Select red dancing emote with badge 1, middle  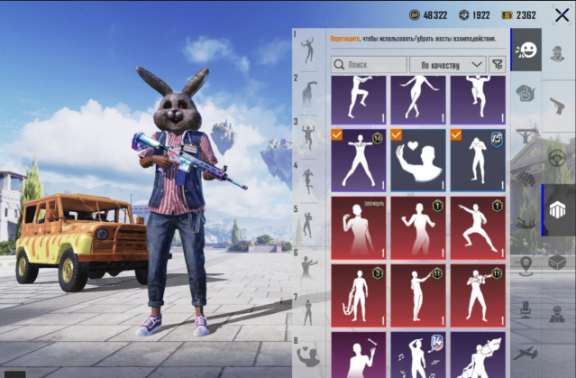(x=418, y=228)
